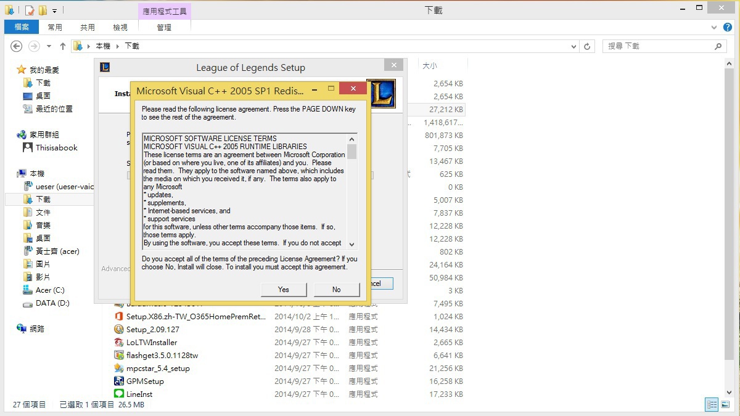Select the LineInst file icon
This screenshot has width=740, height=416.
click(x=119, y=394)
